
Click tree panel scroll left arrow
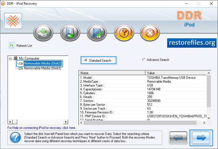10,122
